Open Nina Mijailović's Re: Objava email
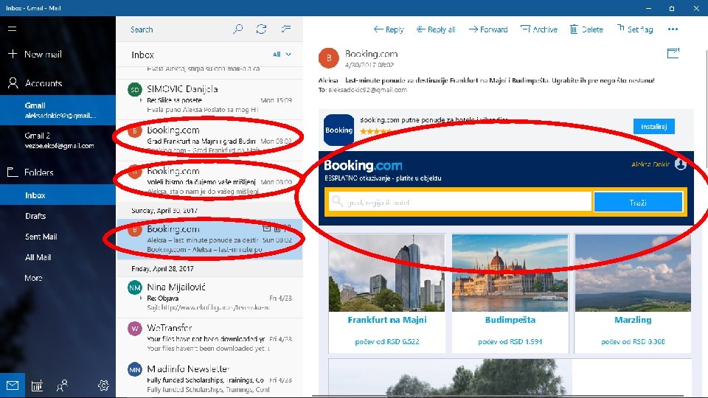The image size is (708, 398). [x=210, y=297]
